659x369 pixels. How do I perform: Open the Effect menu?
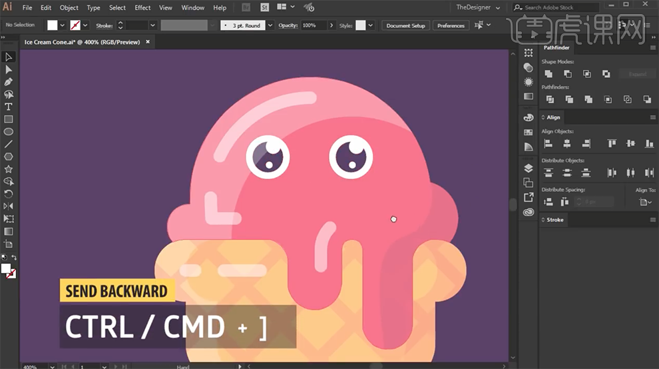(142, 7)
